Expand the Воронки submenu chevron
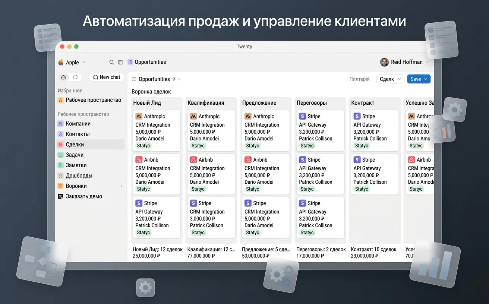This screenshot has width=489, height=304. (x=121, y=186)
